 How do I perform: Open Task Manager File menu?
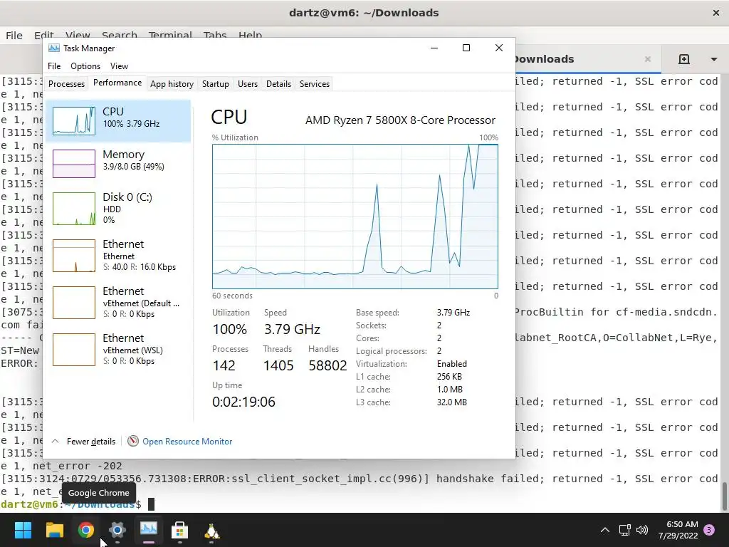(x=54, y=66)
